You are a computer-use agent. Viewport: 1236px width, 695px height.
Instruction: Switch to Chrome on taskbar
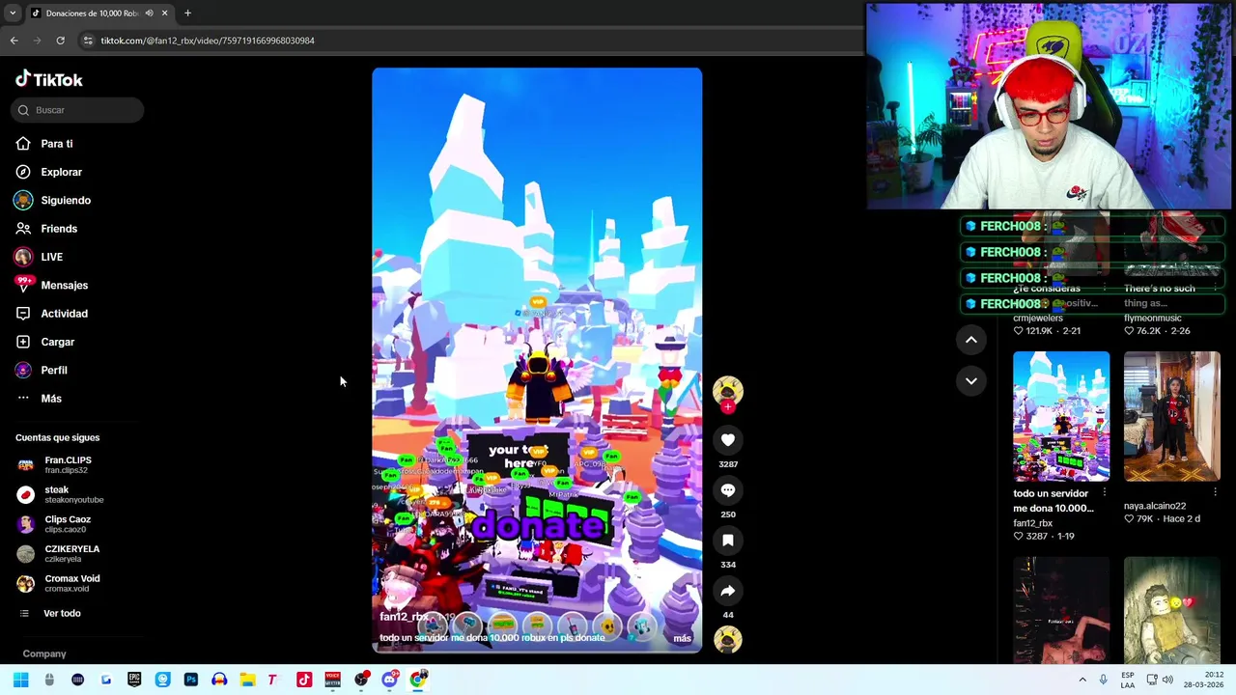[418, 680]
